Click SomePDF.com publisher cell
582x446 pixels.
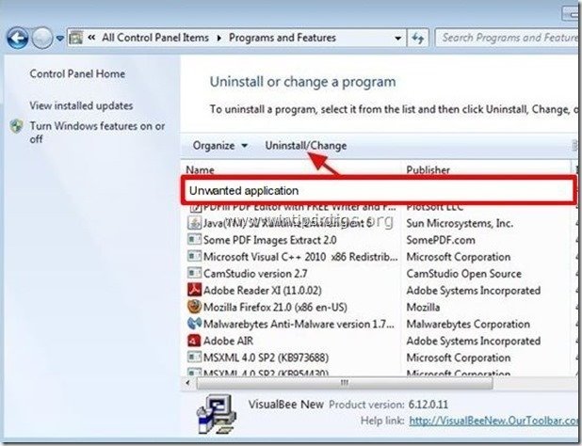[x=441, y=240]
